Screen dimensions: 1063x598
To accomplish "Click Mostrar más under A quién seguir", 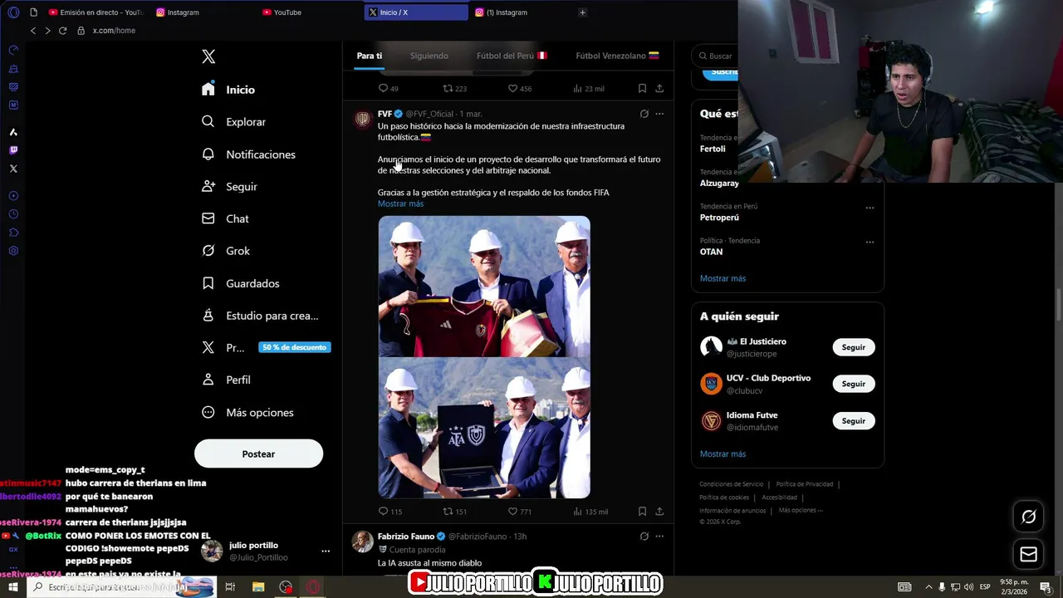I will [723, 454].
